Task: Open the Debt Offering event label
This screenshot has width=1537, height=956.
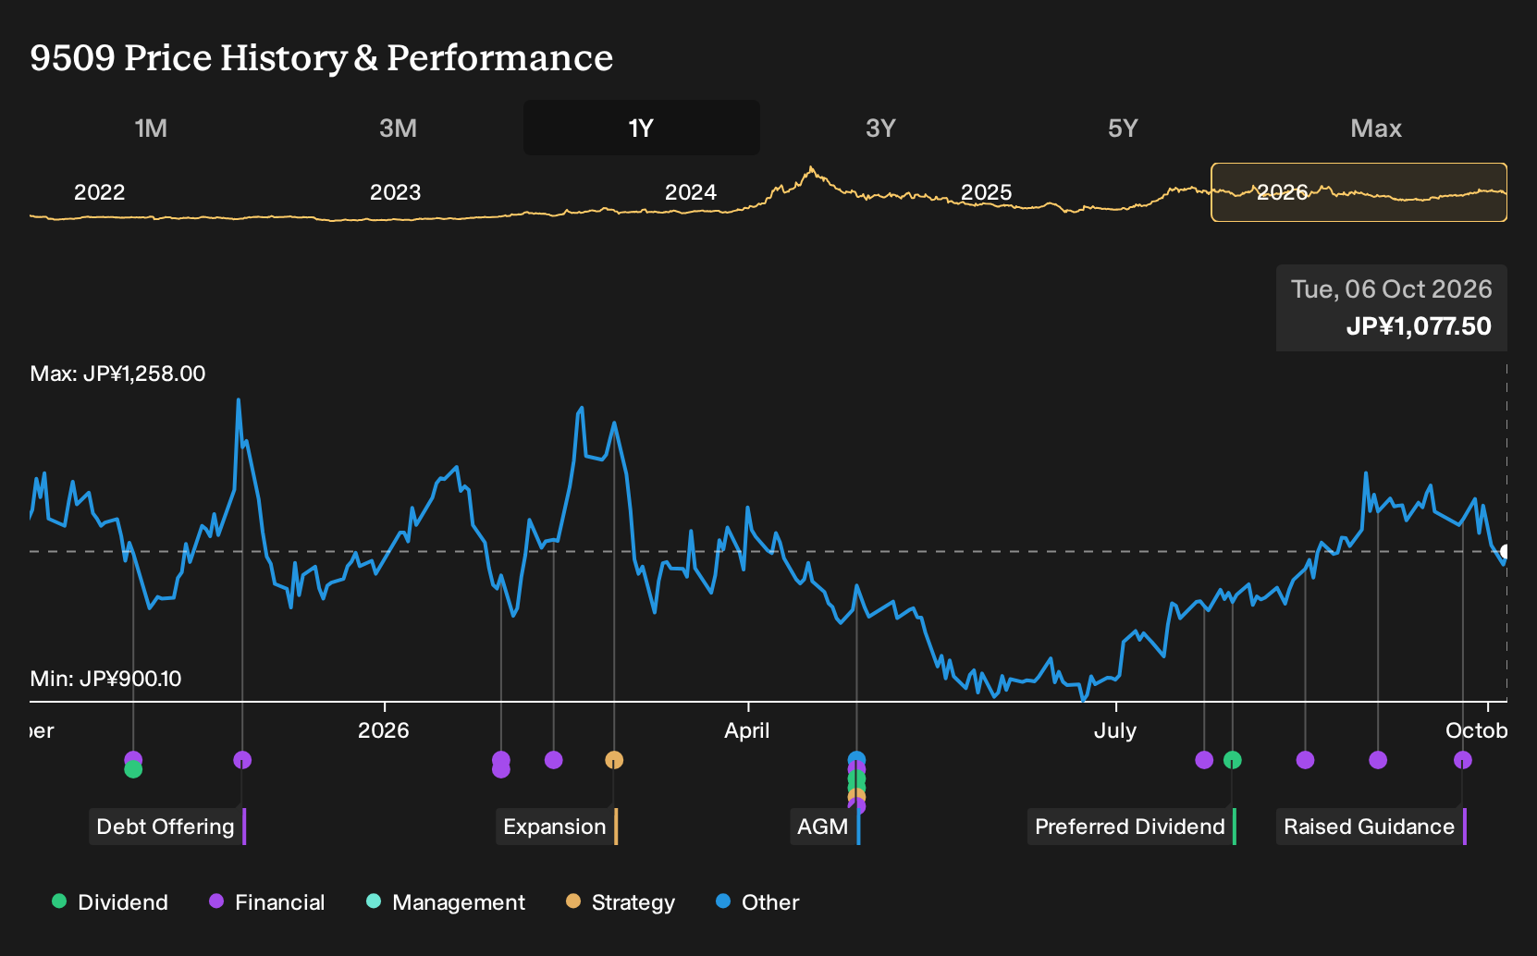Action: pyautogui.click(x=167, y=827)
